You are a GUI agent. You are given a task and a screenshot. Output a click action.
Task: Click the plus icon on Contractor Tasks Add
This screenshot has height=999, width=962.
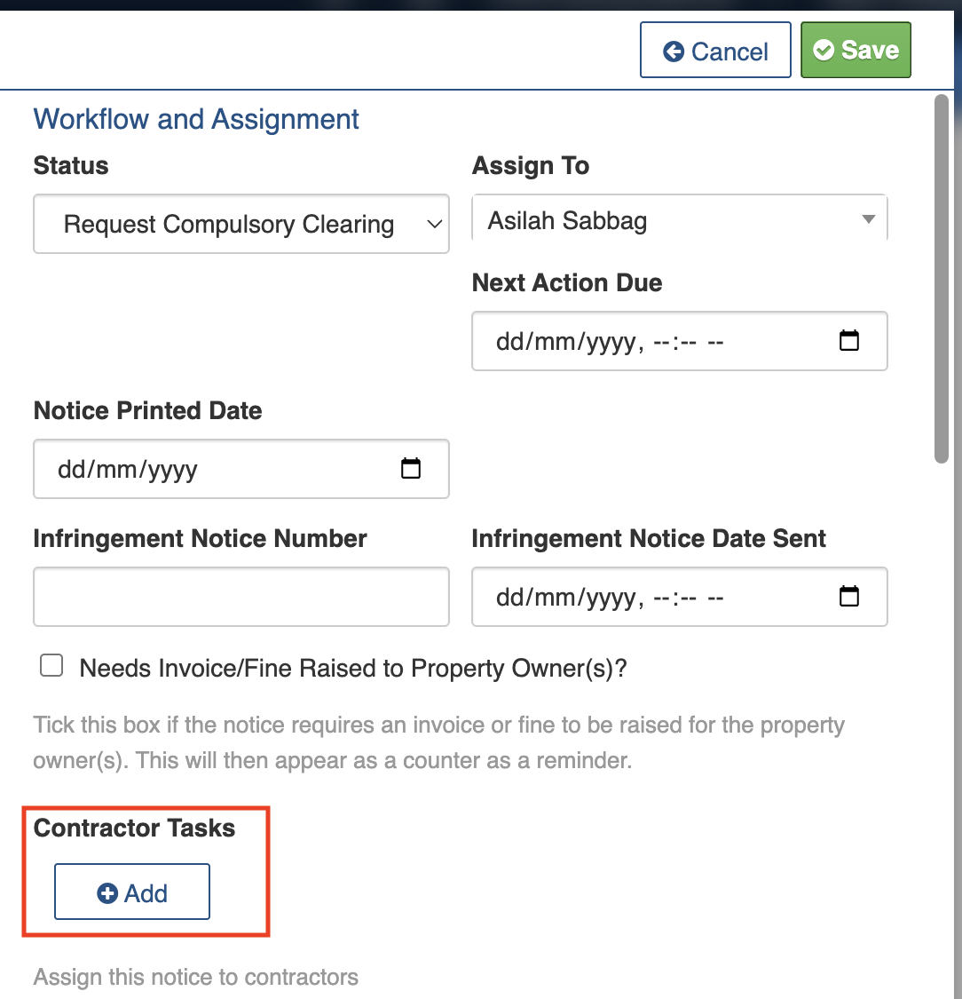click(x=107, y=893)
